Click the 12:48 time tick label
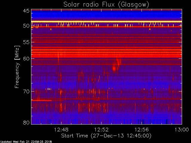The height and width of the screenshot is (143, 191). tap(61, 130)
